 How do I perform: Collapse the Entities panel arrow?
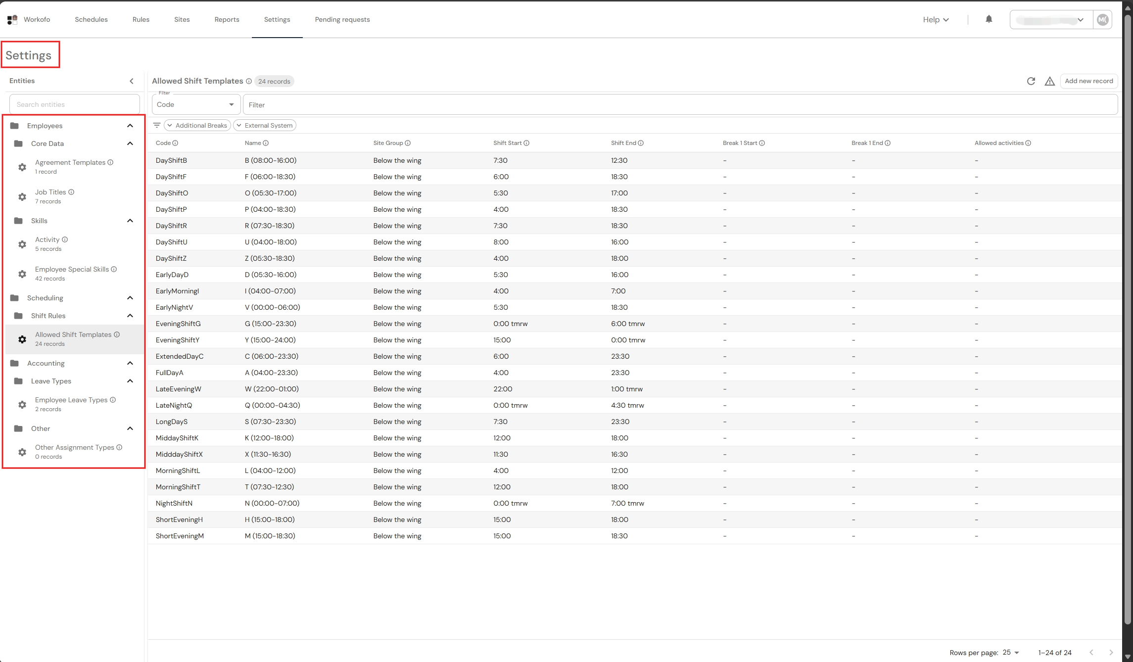tap(132, 81)
